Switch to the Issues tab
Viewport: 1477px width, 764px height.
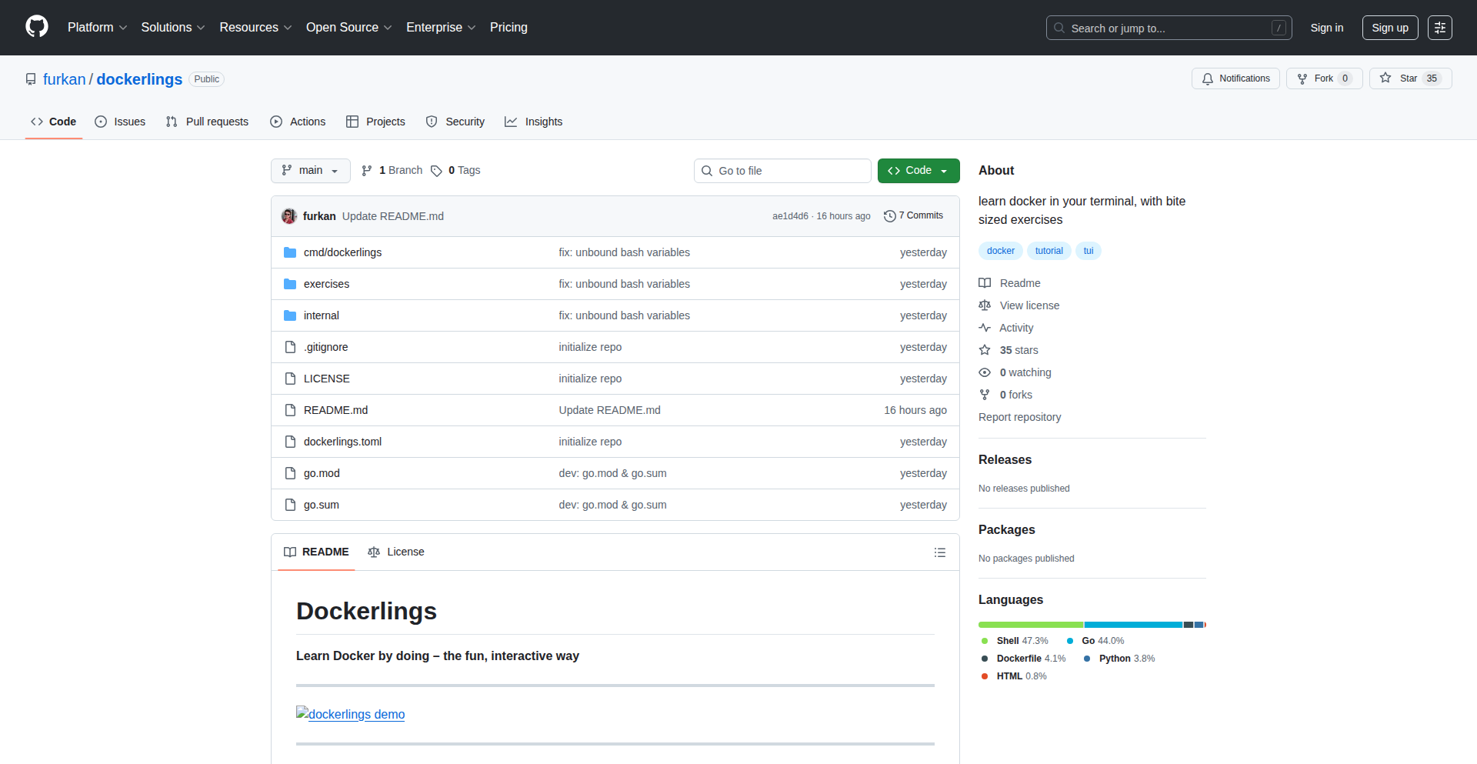pyautogui.click(x=120, y=121)
